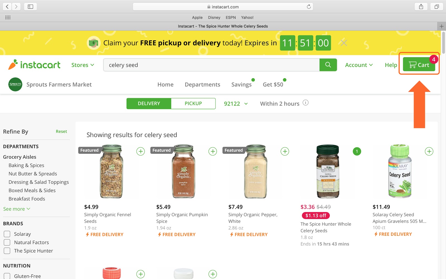Viewport: 446px width, 279px height.
Task: Add Simply Organic Pumpkin Spice to cart
Action: point(213,151)
